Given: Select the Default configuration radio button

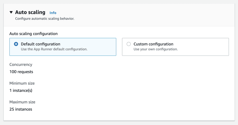Looking at the screenshot, I should pyautogui.click(x=16, y=44).
